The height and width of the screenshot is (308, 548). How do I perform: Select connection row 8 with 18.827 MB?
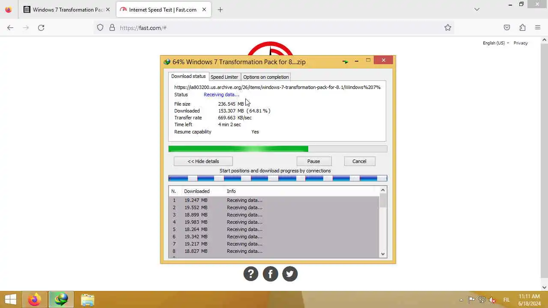274,251
